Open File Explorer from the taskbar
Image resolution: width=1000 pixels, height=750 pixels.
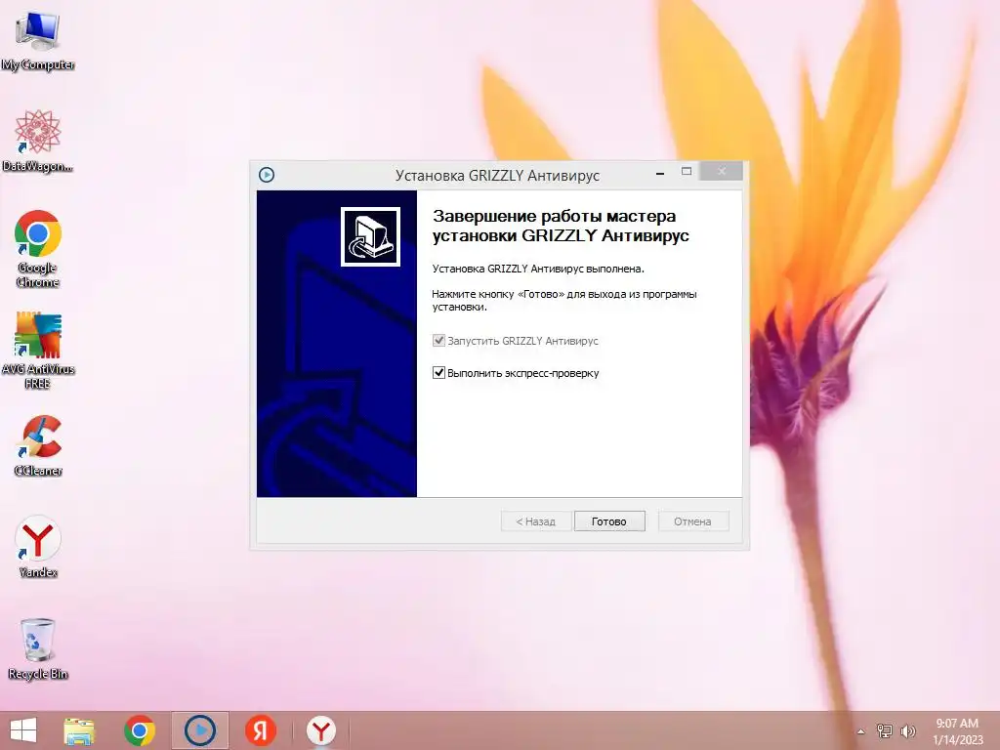tap(79, 730)
